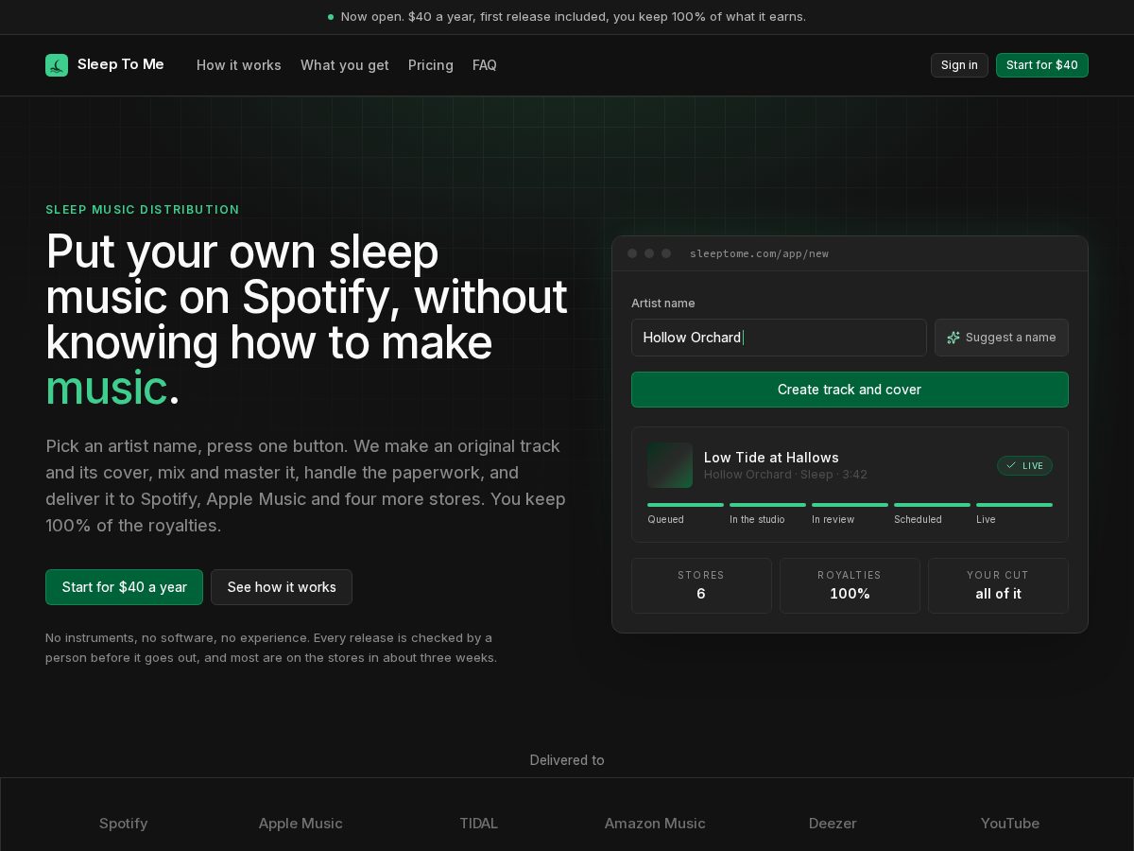The width and height of the screenshot is (1134, 851).
Task: Click the Spotify store name
Action: tap(124, 824)
